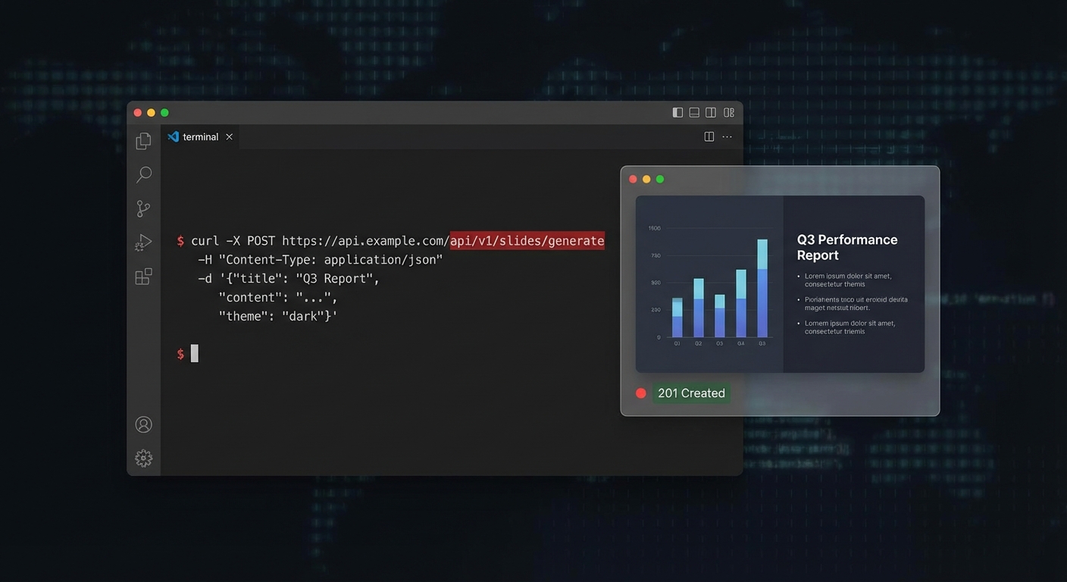Viewport: 1067px width, 582px height.
Task: Open the Customize Layout control
Action: [728, 111]
